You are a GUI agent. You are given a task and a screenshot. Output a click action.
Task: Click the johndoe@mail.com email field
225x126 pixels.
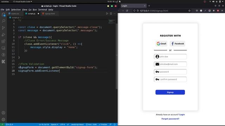click(x=170, y=64)
